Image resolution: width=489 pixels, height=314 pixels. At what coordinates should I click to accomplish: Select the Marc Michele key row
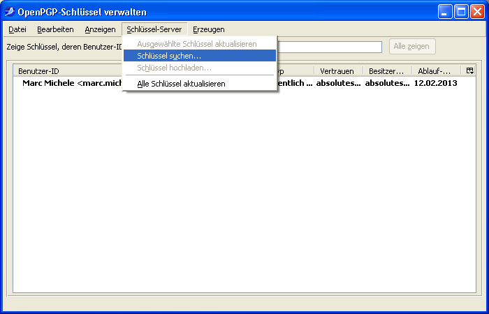[245, 83]
